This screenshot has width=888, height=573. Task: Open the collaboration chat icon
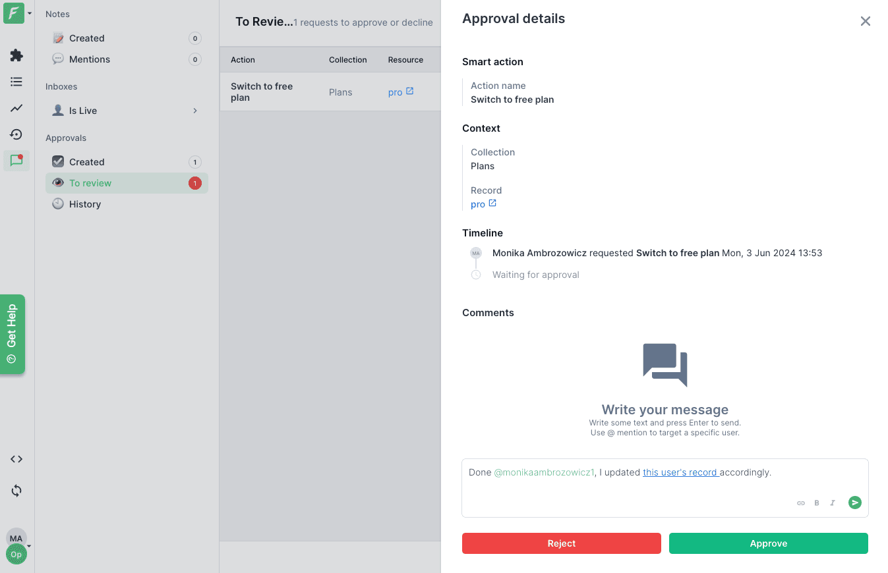(x=16, y=161)
